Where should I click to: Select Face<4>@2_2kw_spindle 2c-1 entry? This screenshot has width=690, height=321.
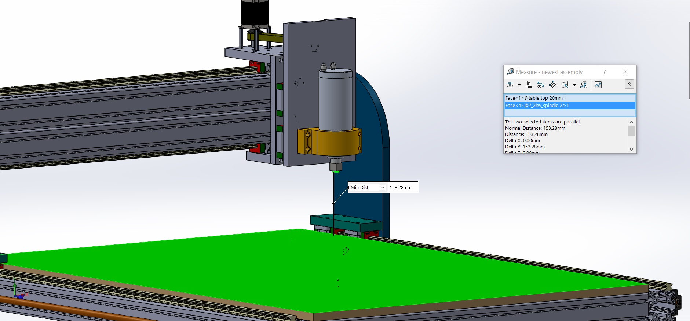tap(537, 105)
